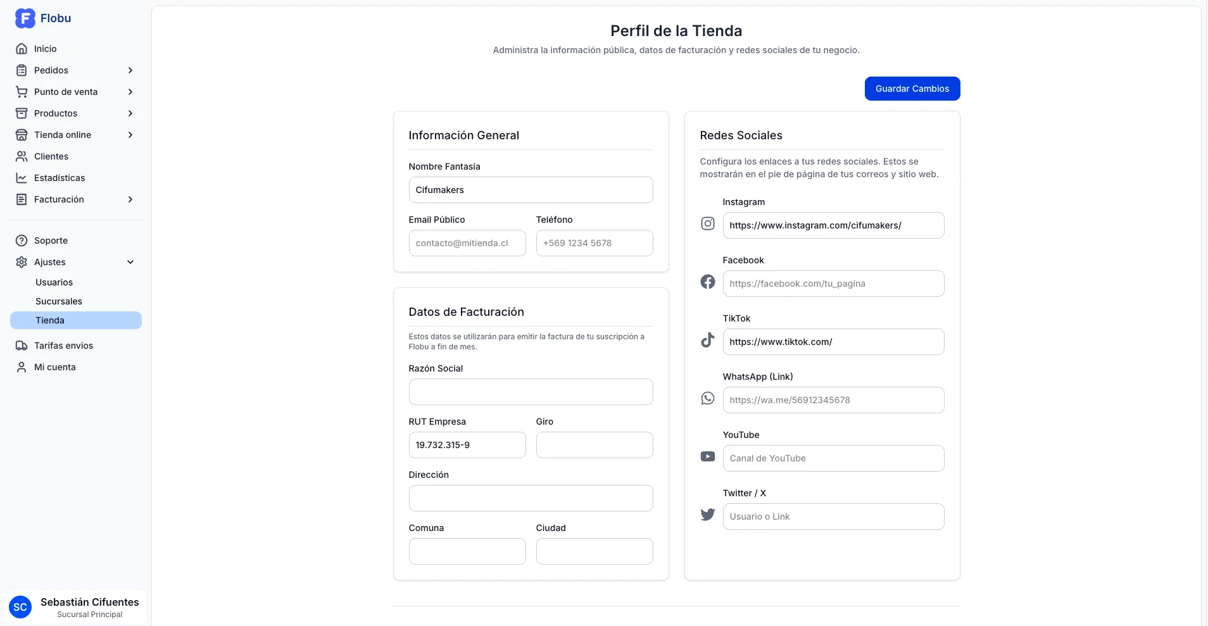
Task: Open the Sucursales settings page
Action: tap(59, 301)
